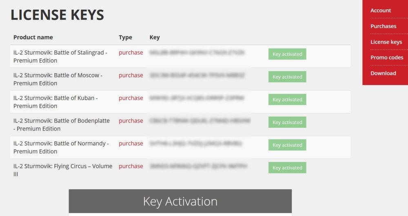This screenshot has height=216, width=408.
Task: Click Key activated for Battle of Stalingrad
Action: tap(287, 54)
